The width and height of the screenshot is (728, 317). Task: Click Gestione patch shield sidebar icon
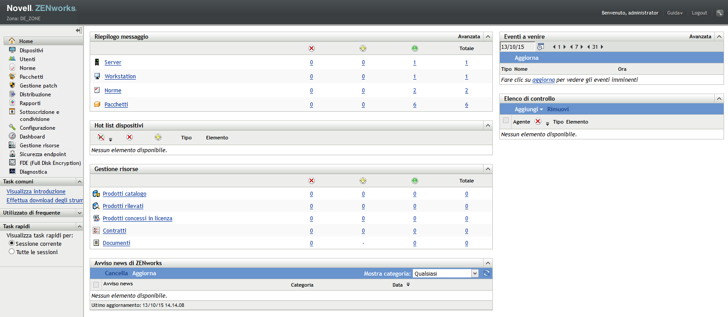(12, 85)
